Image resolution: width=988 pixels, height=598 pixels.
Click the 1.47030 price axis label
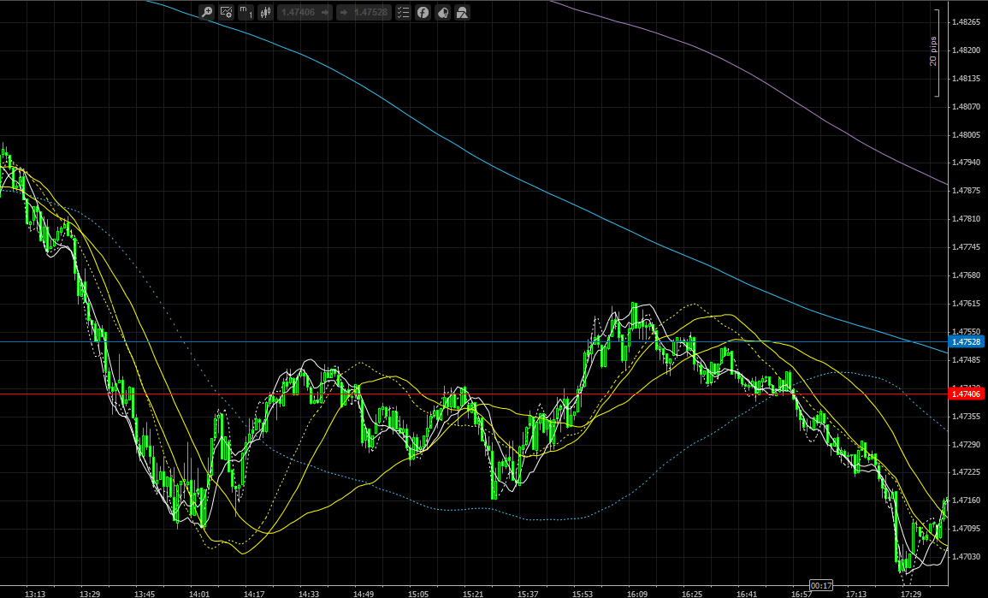(966, 556)
